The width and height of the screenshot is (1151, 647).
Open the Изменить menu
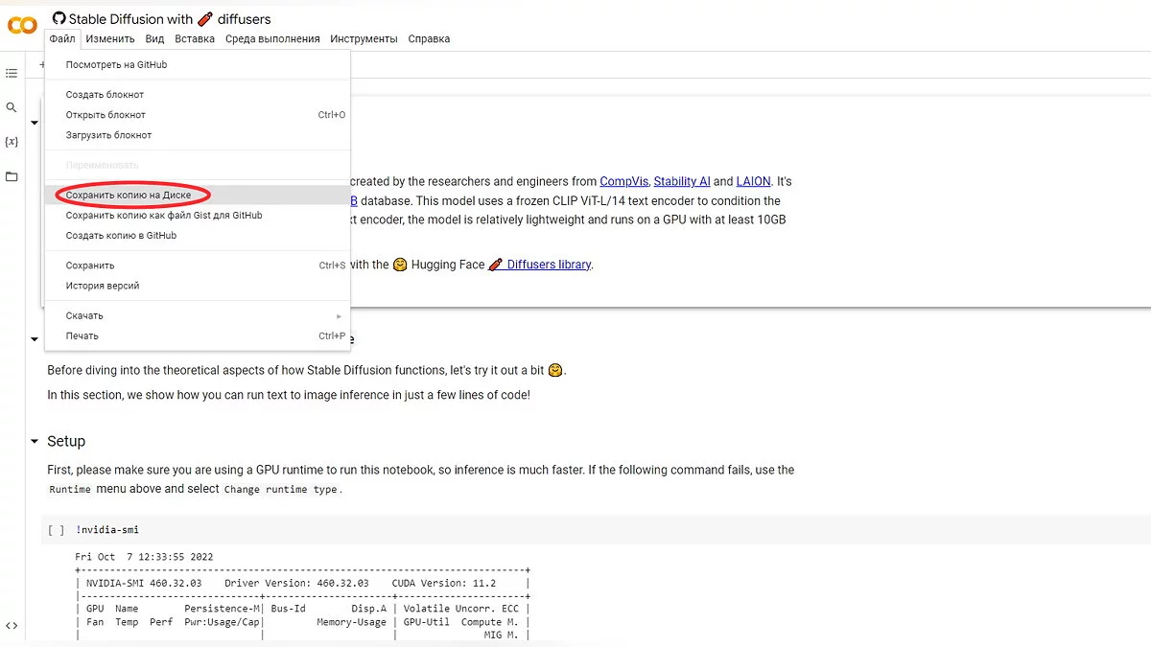(109, 39)
